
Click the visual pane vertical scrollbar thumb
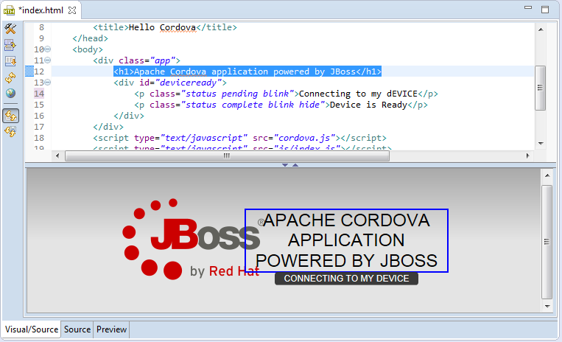coord(547,242)
